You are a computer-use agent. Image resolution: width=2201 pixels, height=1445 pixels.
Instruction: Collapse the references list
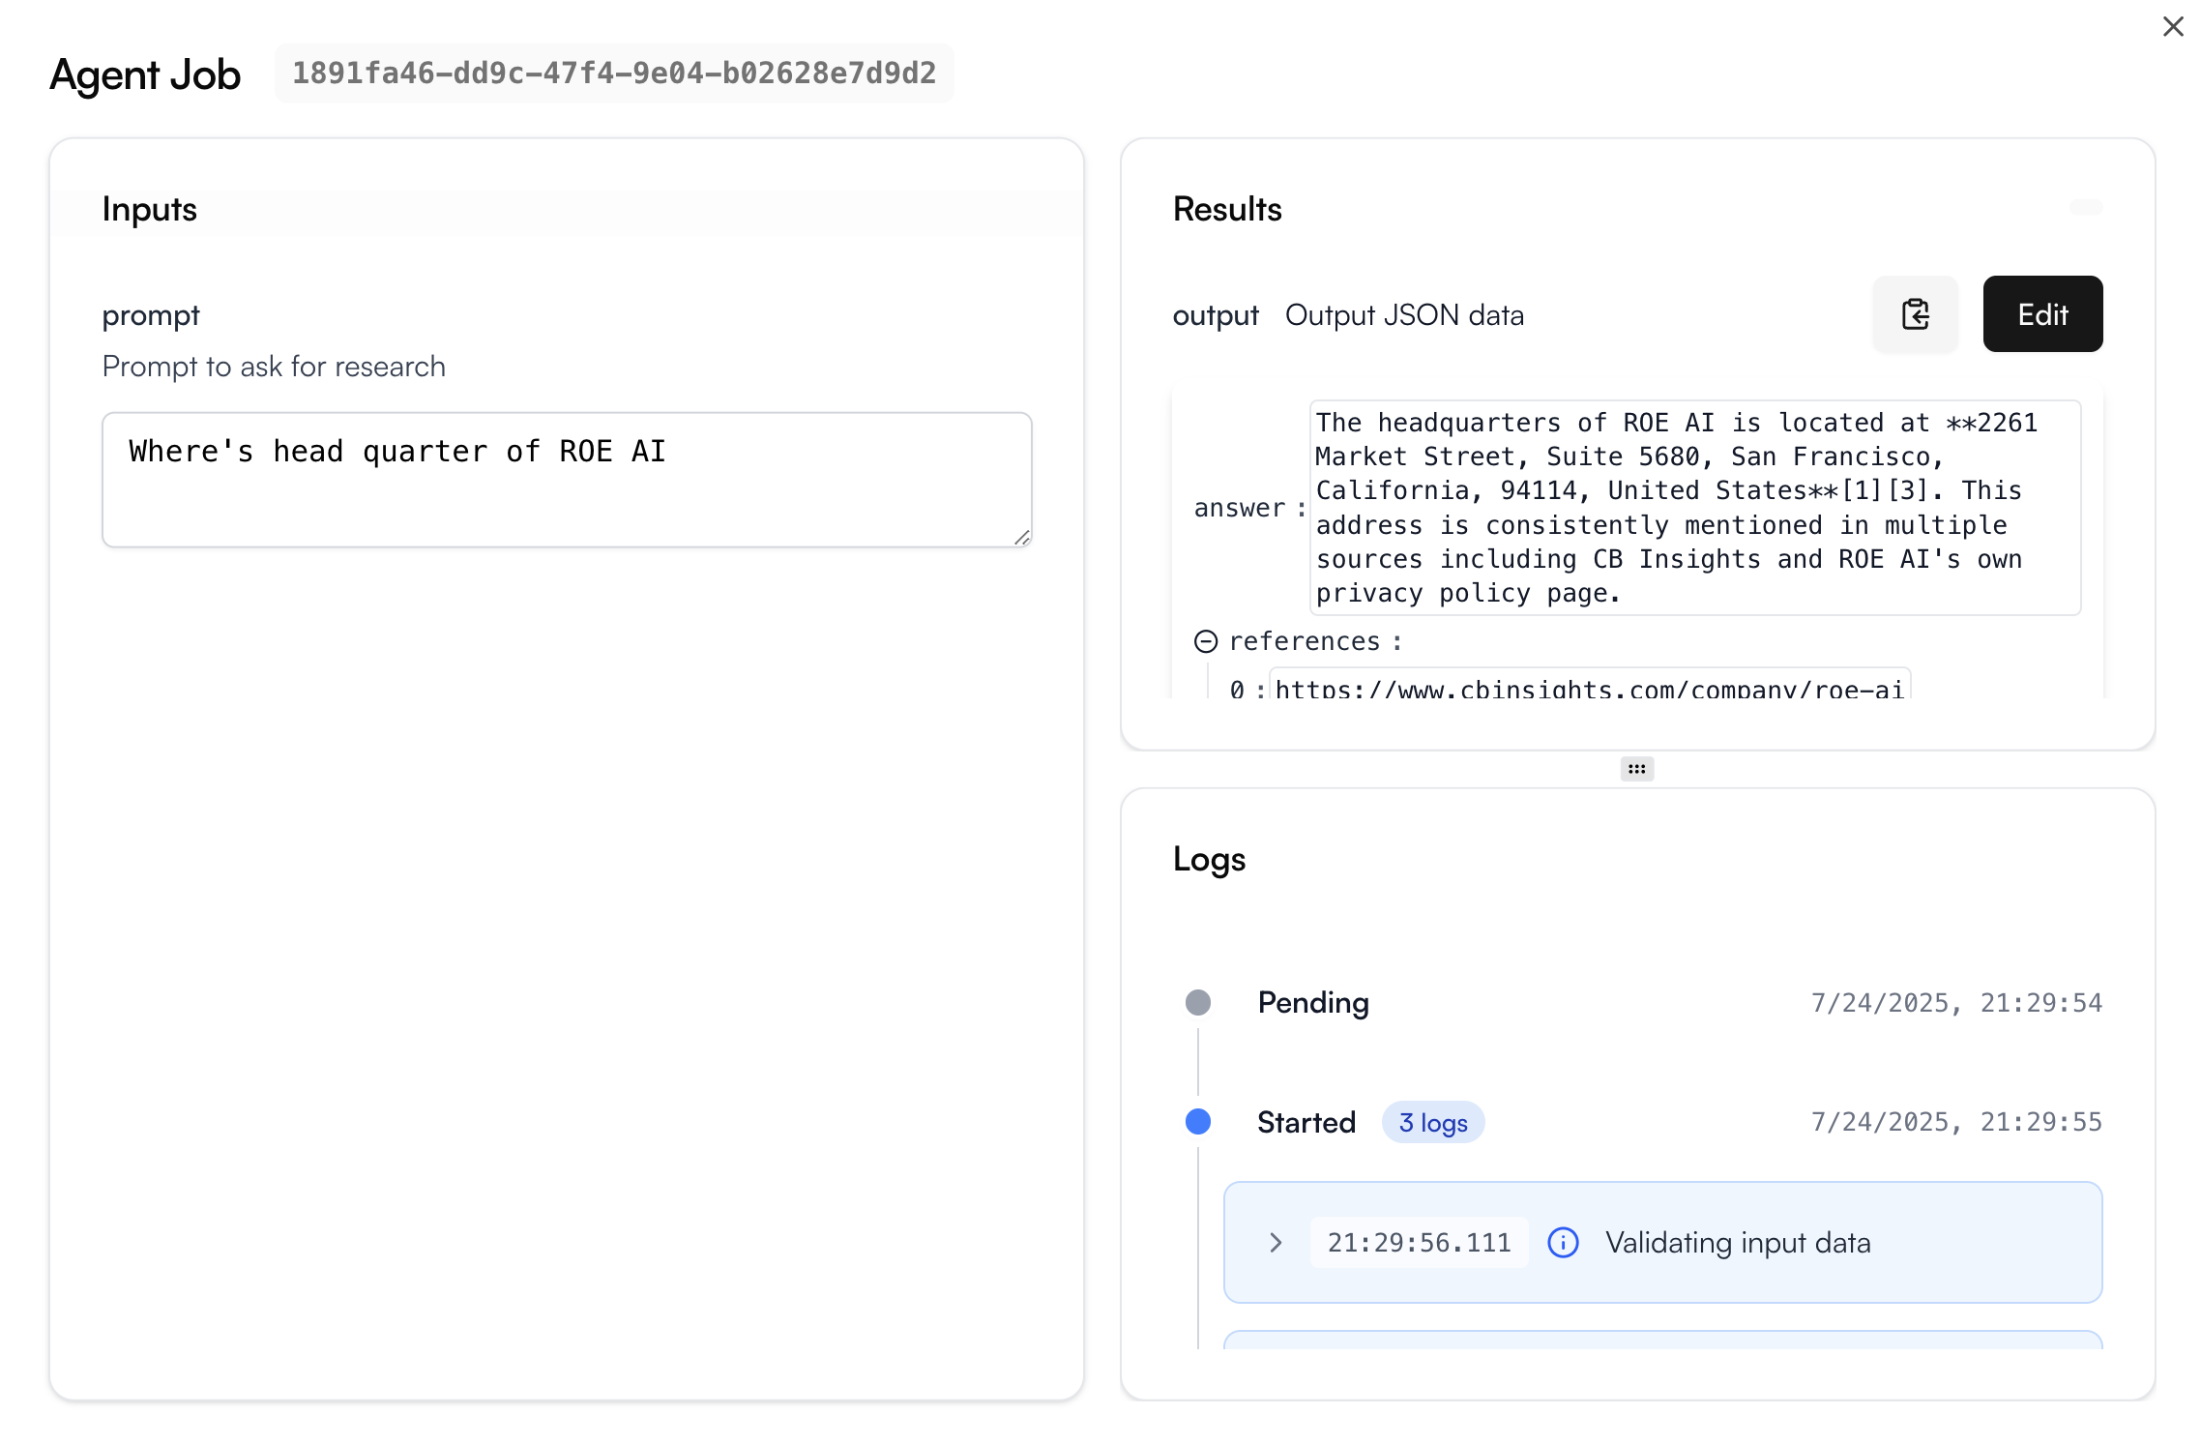point(1205,641)
